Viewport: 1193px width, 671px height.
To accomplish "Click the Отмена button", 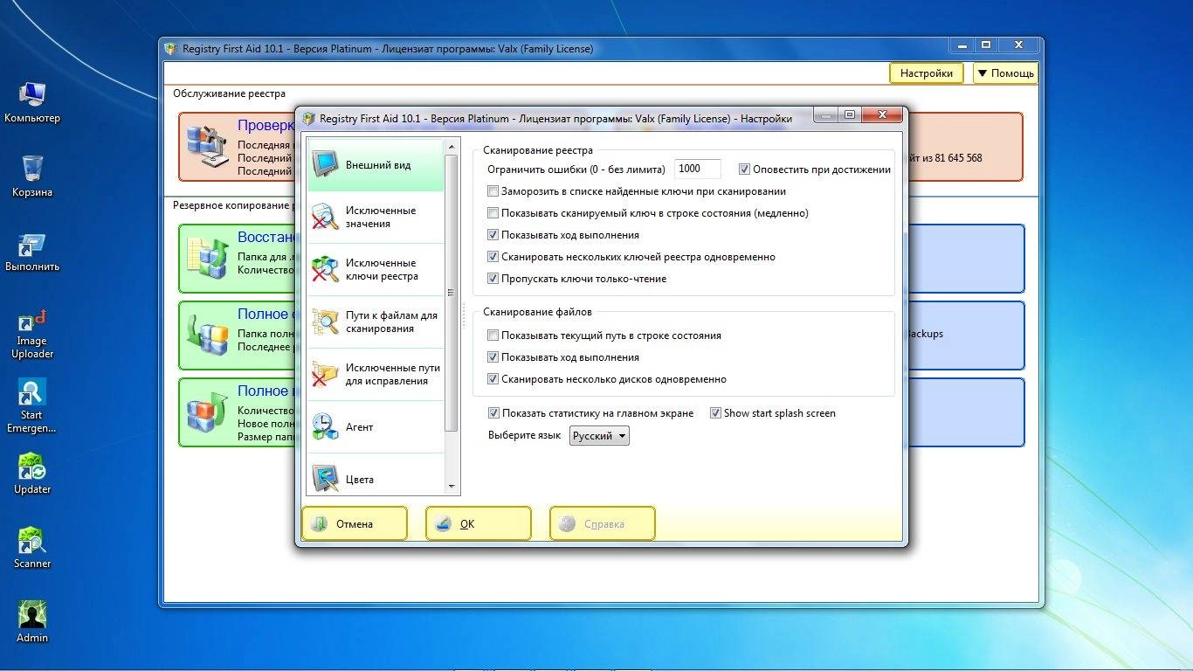I will (355, 524).
